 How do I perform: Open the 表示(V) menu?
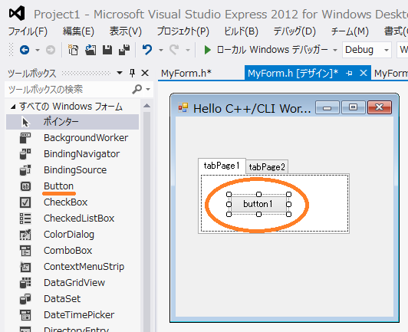pos(126,31)
